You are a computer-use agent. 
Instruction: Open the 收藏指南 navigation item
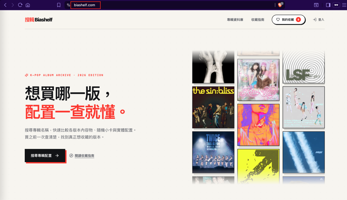coord(258,20)
